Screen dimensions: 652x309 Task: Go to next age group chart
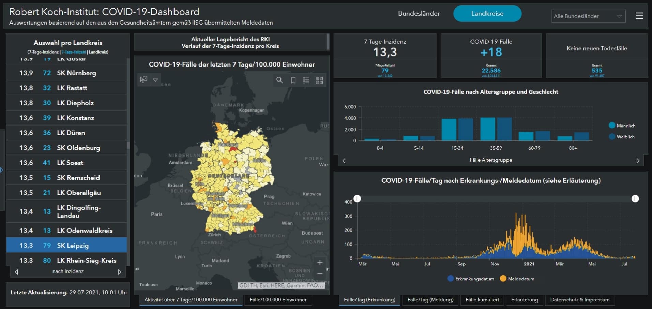click(638, 161)
